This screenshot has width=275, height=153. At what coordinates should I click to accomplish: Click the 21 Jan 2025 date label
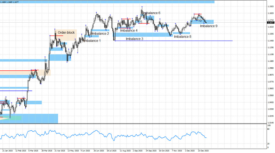pos(8,151)
